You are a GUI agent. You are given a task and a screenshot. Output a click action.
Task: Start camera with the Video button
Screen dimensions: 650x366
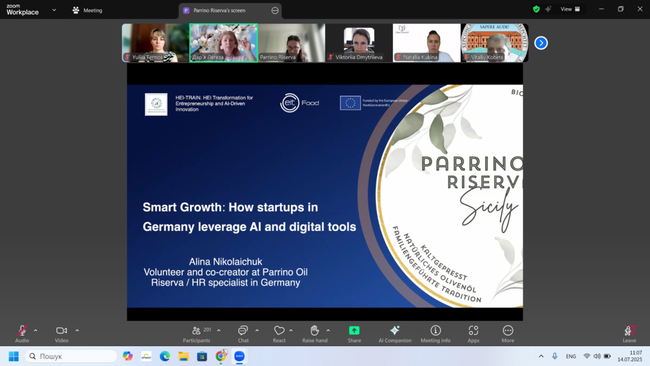pos(62,333)
